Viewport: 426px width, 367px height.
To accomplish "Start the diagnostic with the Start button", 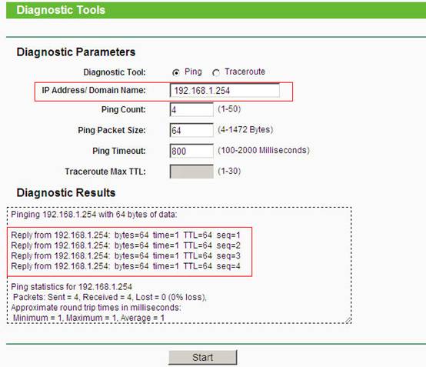I will pos(203,357).
